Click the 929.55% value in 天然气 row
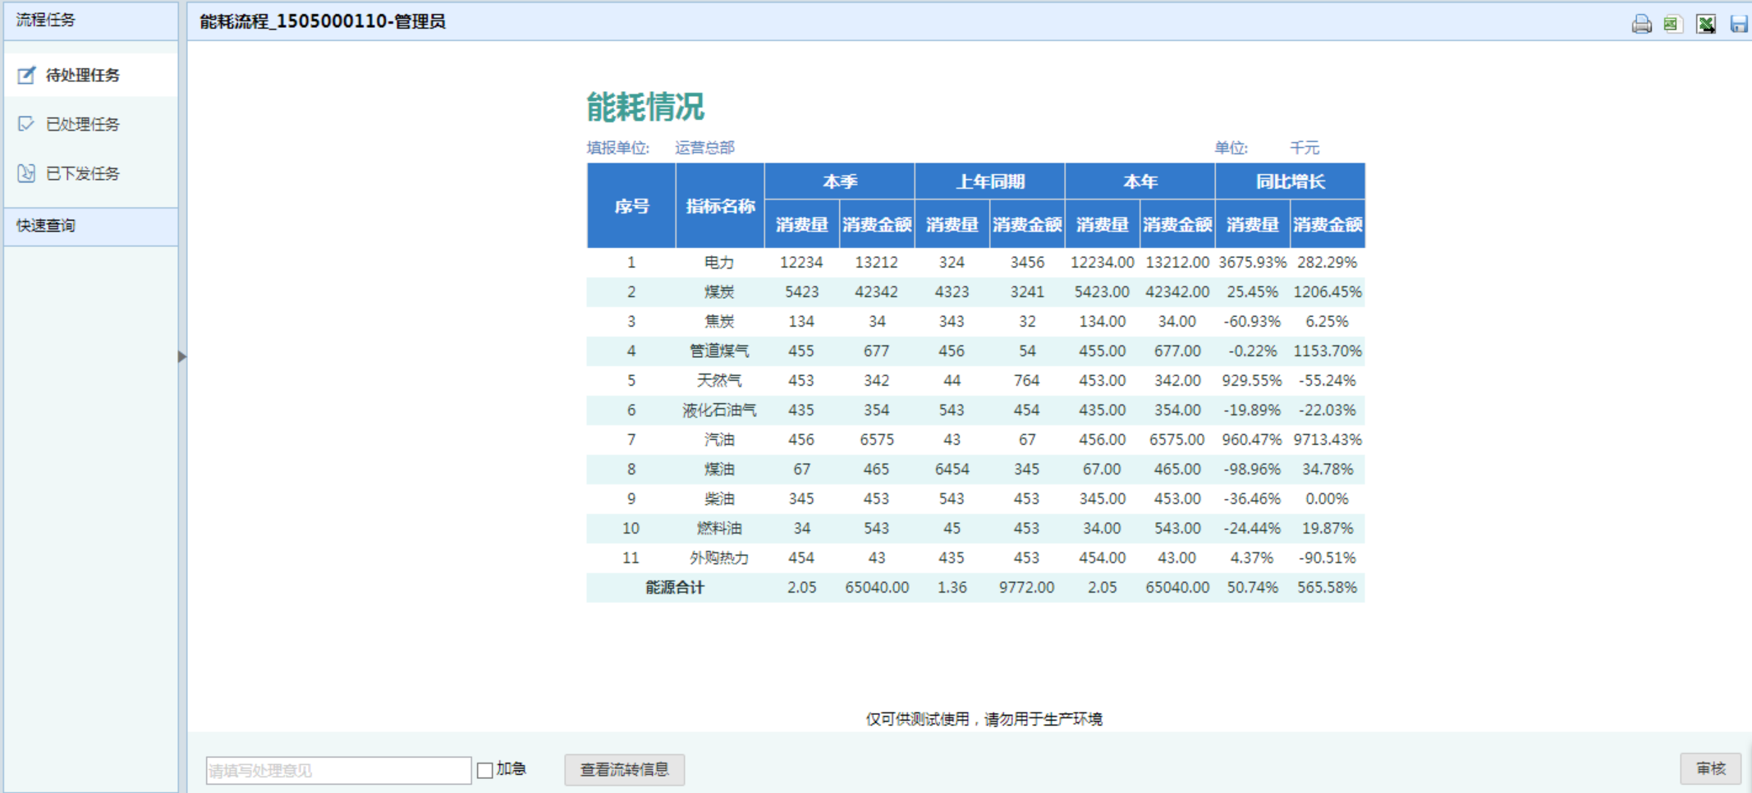 point(1252,381)
